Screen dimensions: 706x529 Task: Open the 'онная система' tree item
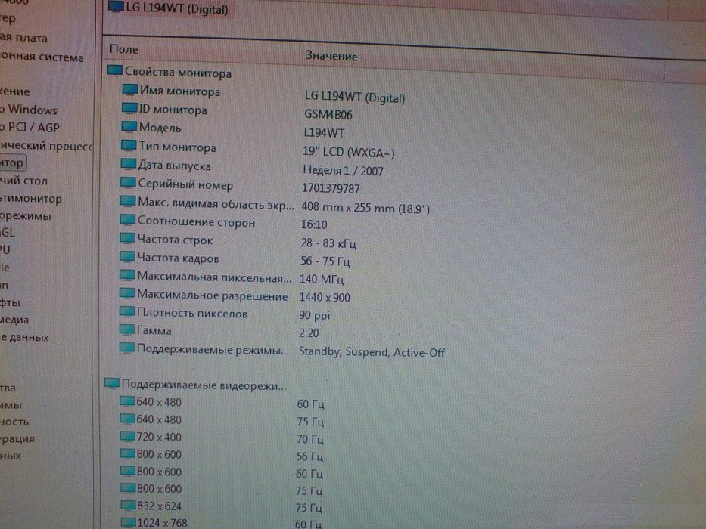pyautogui.click(x=42, y=57)
